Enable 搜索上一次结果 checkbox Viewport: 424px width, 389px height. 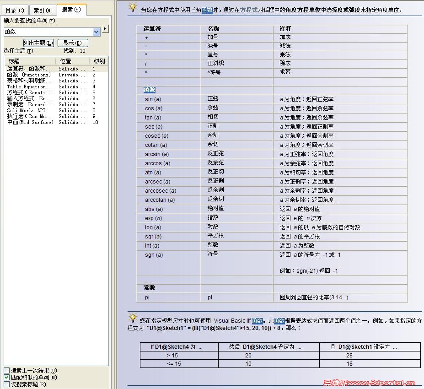pyautogui.click(x=7, y=371)
